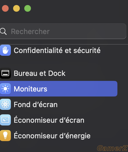Click the moon screen icon for Économiseur d'écran

[x=5, y=120]
